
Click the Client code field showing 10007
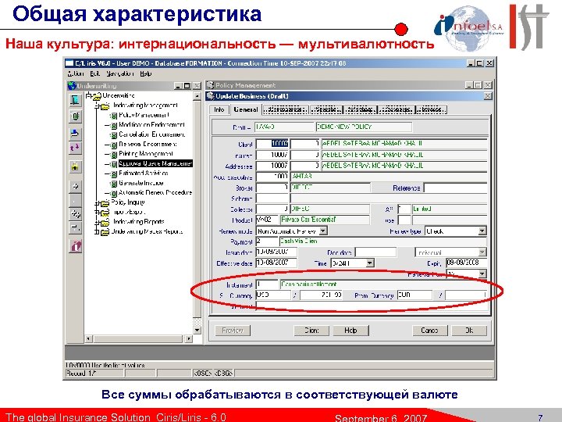(272, 144)
